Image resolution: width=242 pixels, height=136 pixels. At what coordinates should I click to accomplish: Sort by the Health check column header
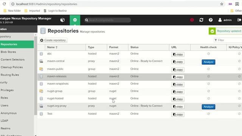click(x=208, y=47)
